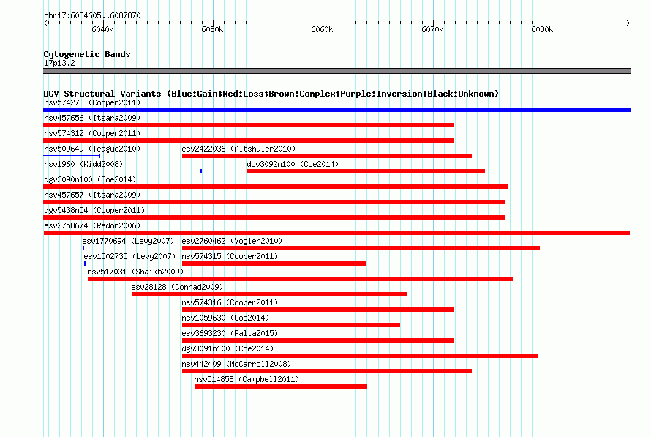Image resolution: width=651 pixels, height=437 pixels.
Task: Open esv2758674 (Redon2006) variant label
Action: tap(92, 225)
